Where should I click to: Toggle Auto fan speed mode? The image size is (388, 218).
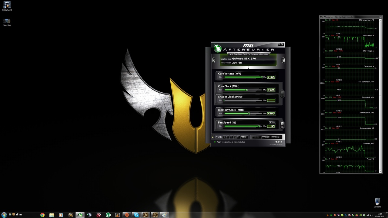pyautogui.click(x=272, y=122)
